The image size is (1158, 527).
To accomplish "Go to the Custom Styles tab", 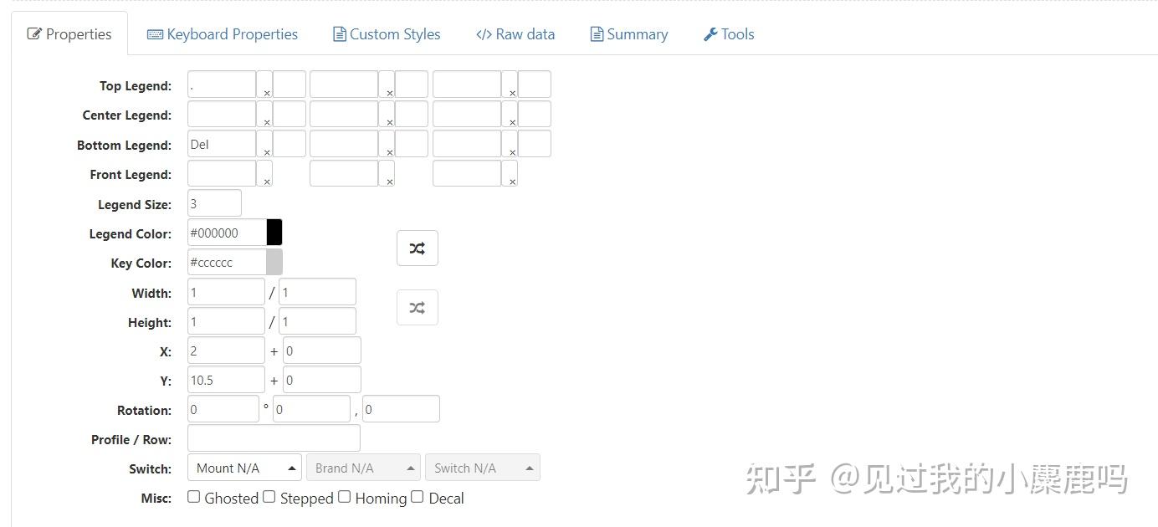I will click(387, 34).
